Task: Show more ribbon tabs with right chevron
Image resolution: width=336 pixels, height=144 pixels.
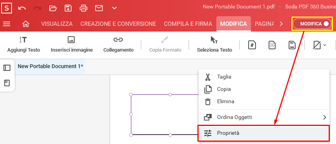Action: click(281, 24)
